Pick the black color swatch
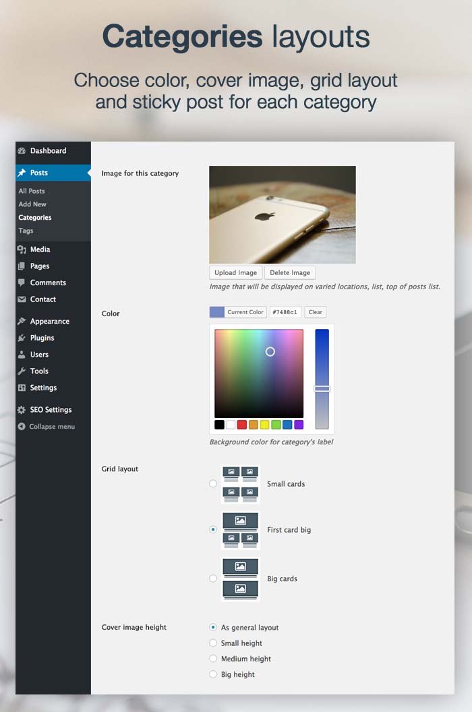 click(219, 425)
